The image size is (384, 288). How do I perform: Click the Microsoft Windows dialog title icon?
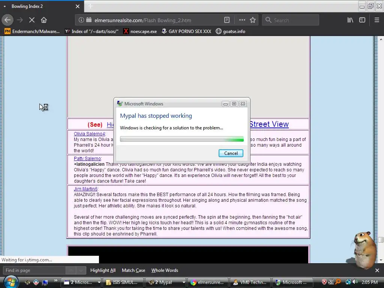[x=120, y=103]
